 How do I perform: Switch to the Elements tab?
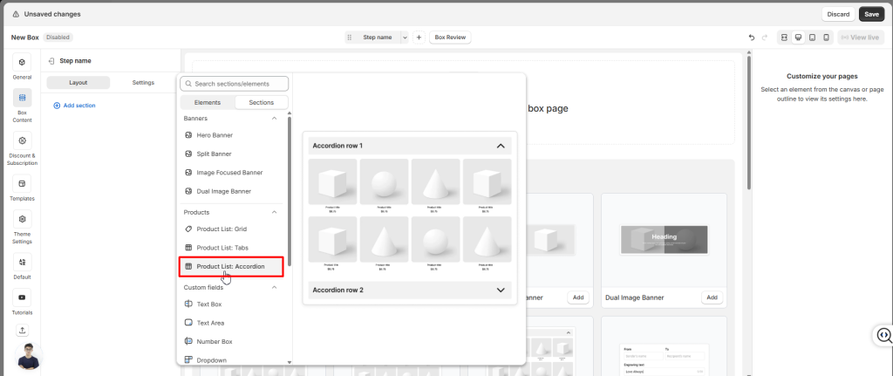pyautogui.click(x=208, y=102)
